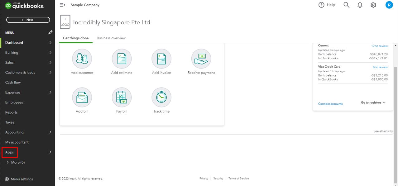Click the 2023 Intuit copyright text
Screen dimensions: 398x186
(x=81, y=179)
